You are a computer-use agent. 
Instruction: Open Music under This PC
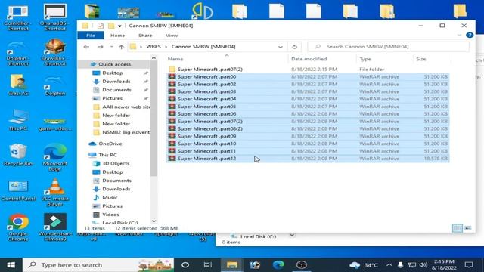click(x=110, y=197)
